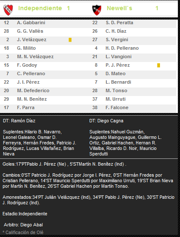Click coach name Diego Cagna
This screenshot has width=180, height=237.
110,121
